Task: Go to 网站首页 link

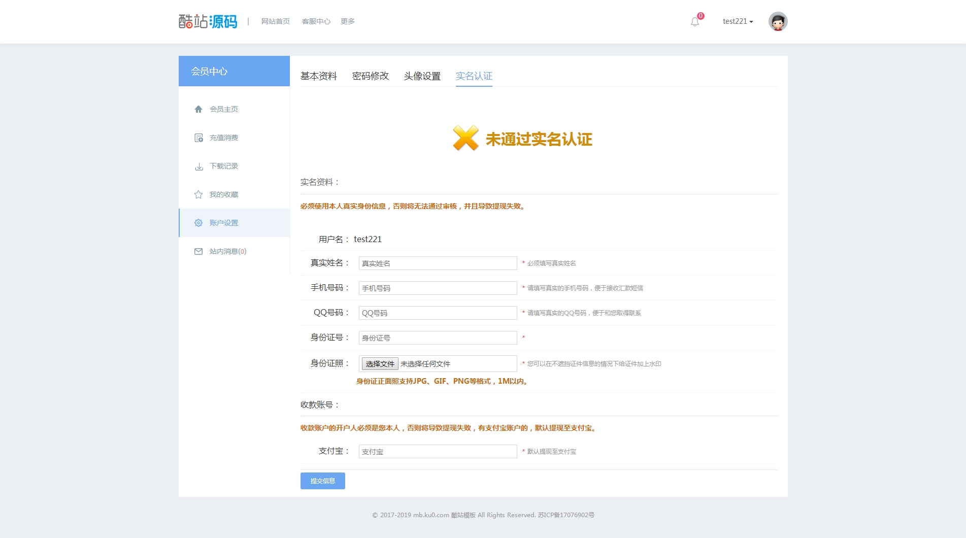Action: [275, 21]
